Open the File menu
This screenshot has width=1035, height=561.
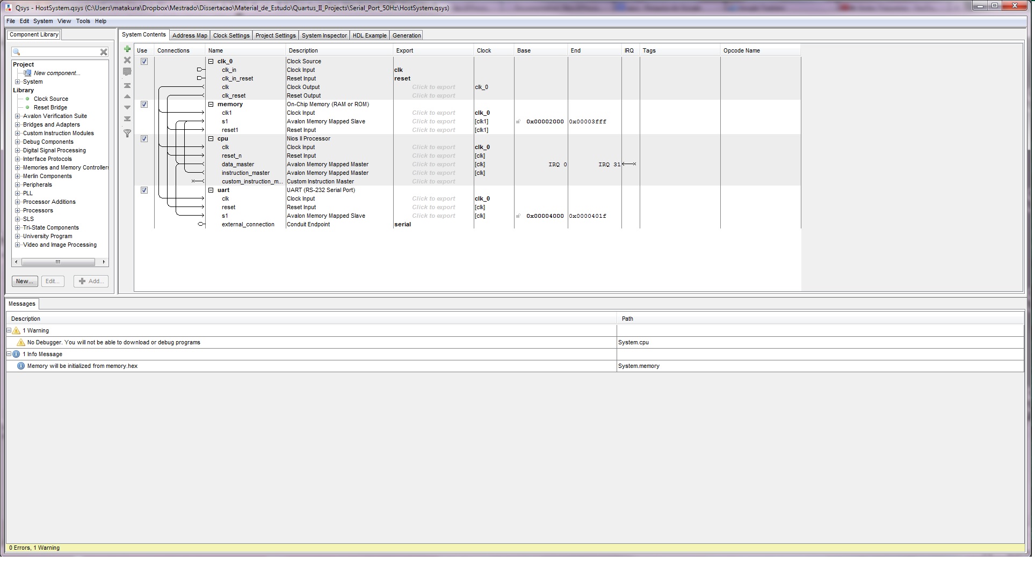coord(11,21)
